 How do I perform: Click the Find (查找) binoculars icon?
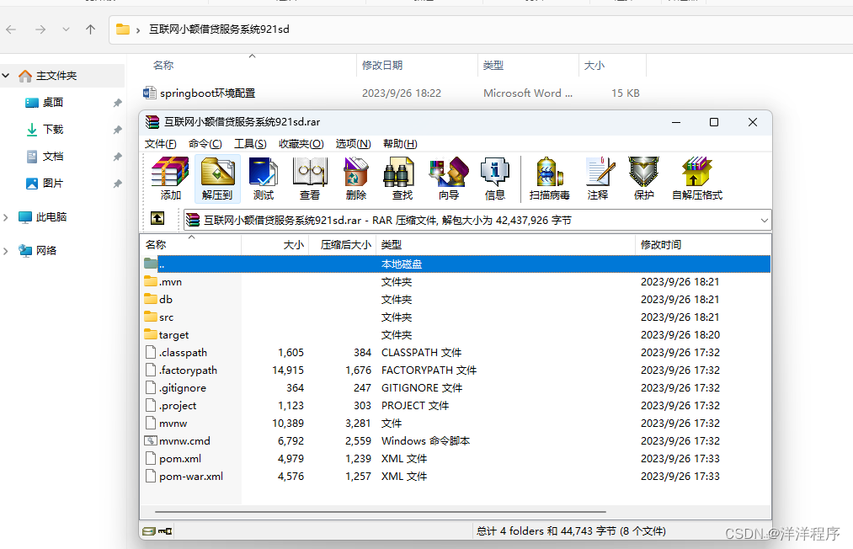(402, 179)
